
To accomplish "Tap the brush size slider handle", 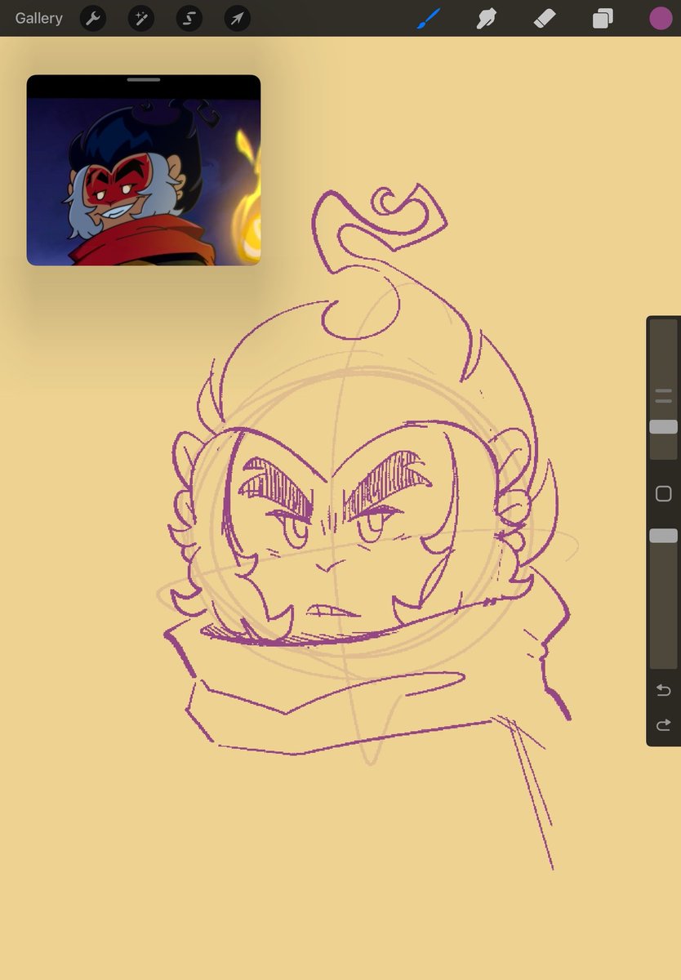I will click(x=663, y=425).
